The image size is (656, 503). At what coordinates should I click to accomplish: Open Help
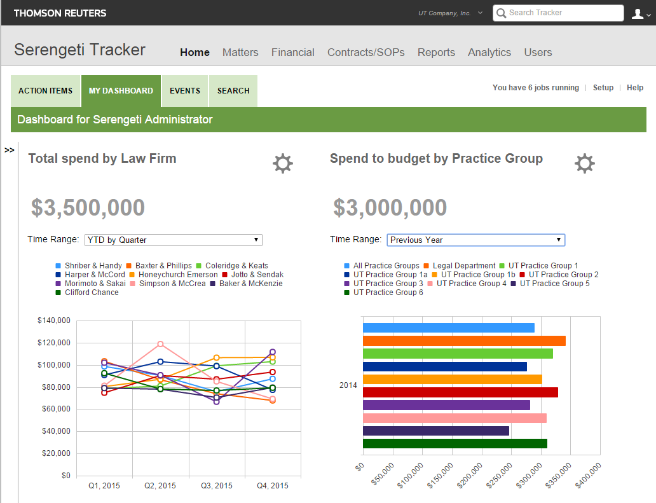634,87
